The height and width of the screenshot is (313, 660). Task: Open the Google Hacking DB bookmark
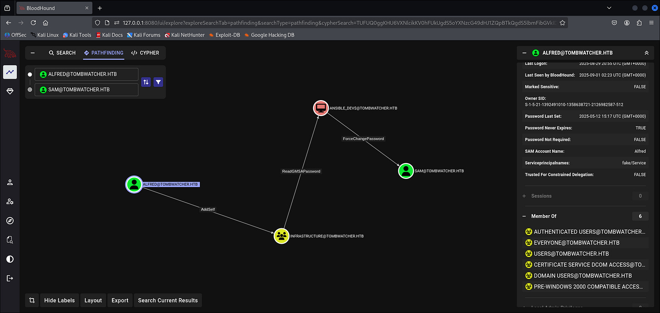click(x=269, y=35)
